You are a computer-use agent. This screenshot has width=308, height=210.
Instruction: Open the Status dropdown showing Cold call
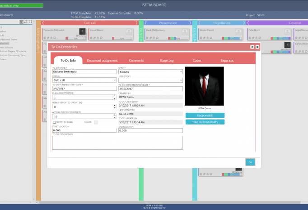pos(84,80)
